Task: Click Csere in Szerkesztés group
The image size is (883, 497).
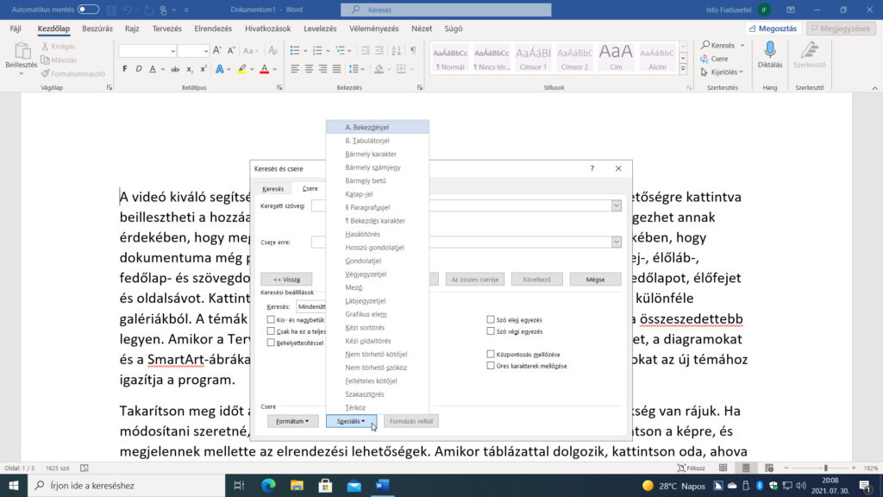Action: tap(715, 59)
